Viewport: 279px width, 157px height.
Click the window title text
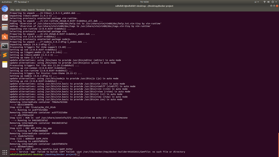[x=144, y=6]
